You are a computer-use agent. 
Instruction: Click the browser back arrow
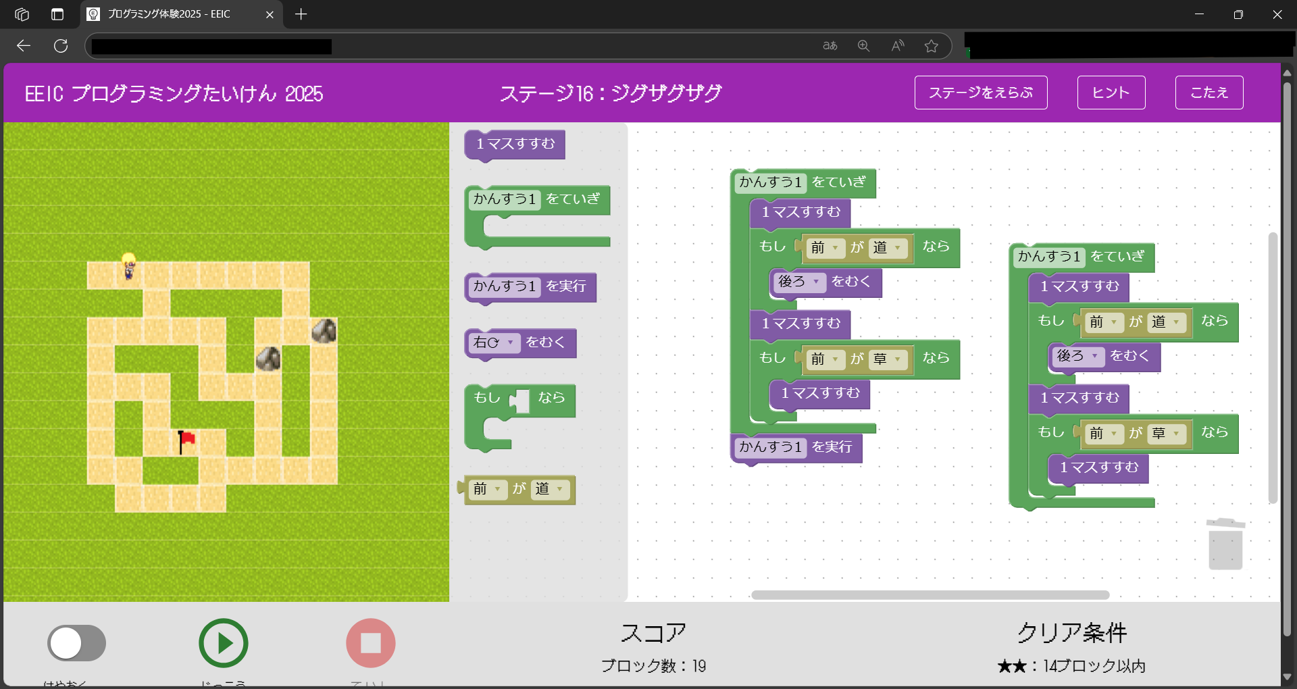24,46
